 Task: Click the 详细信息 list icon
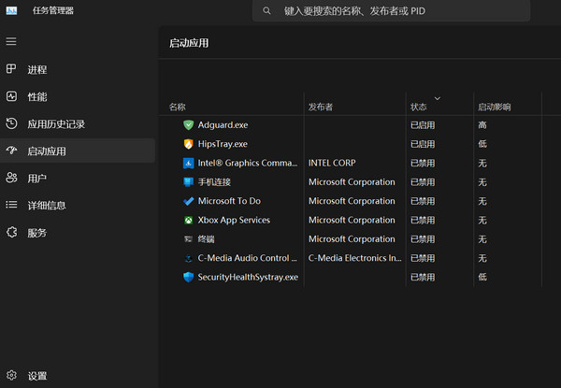pyautogui.click(x=11, y=205)
